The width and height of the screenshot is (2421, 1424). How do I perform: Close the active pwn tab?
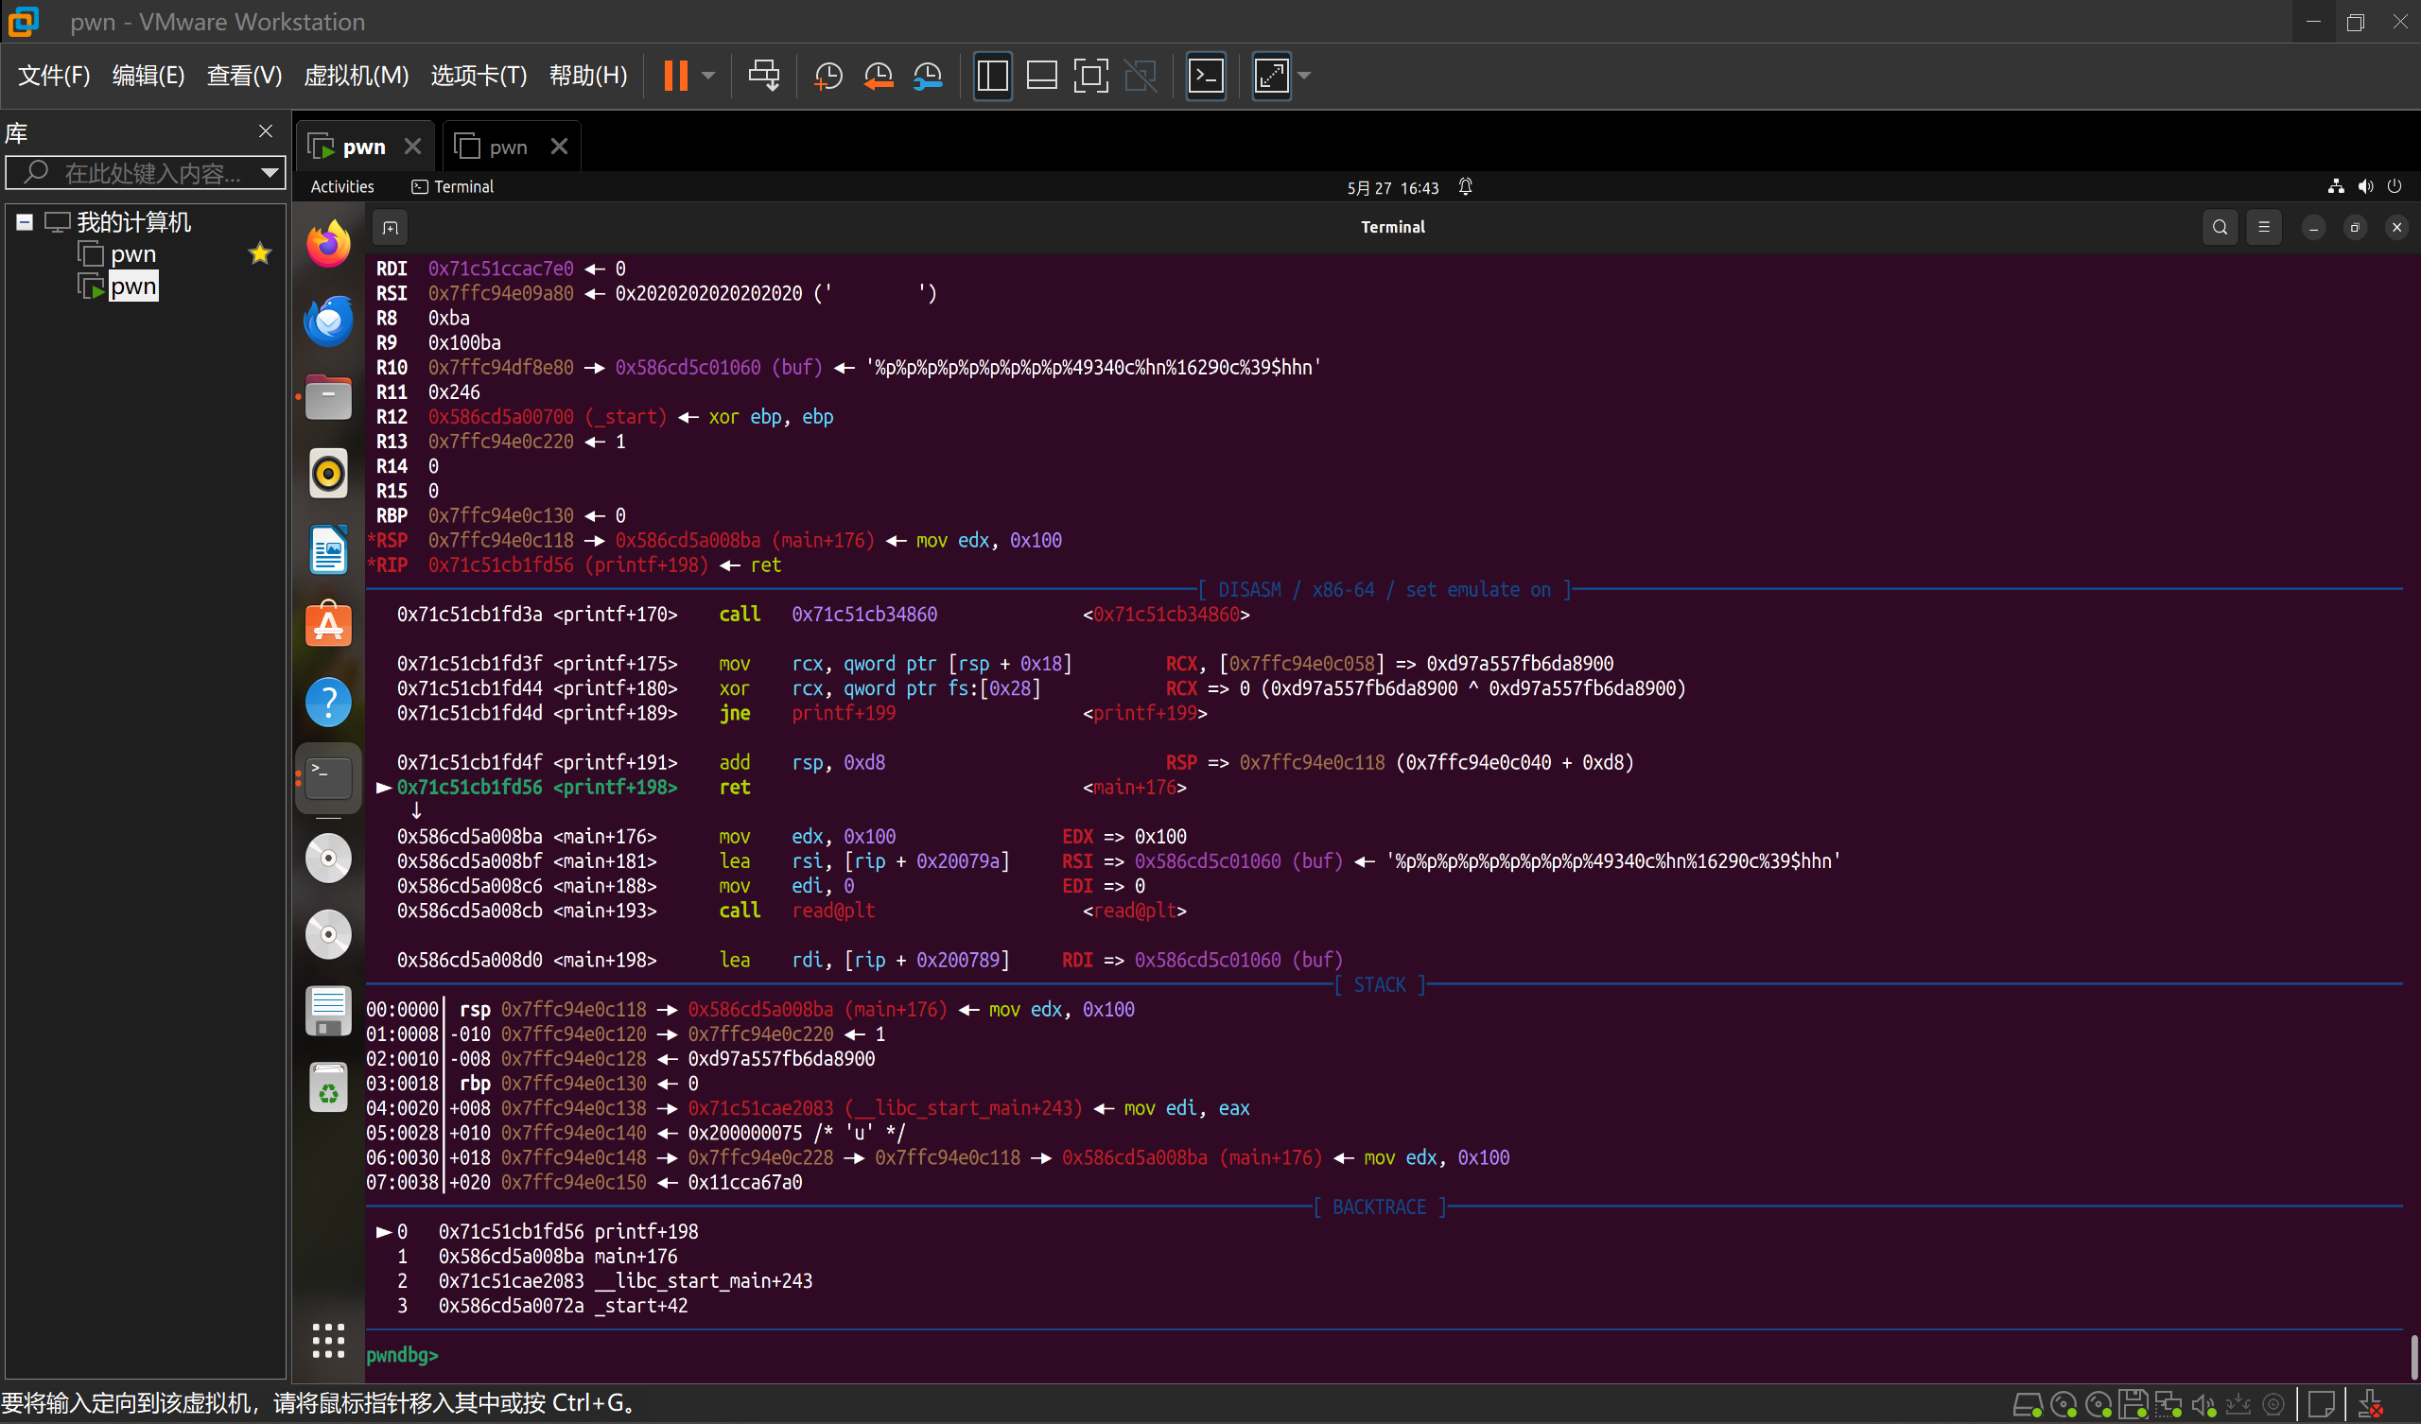(413, 146)
